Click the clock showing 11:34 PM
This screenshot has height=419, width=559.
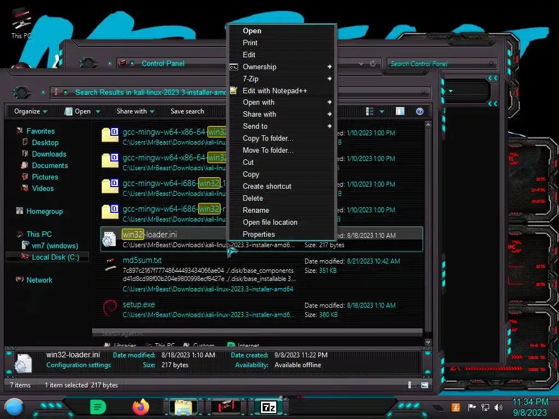[x=530, y=402]
